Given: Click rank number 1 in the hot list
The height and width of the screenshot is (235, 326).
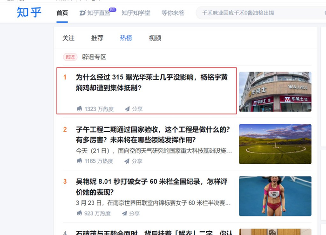Looking at the screenshot, I should (65, 77).
